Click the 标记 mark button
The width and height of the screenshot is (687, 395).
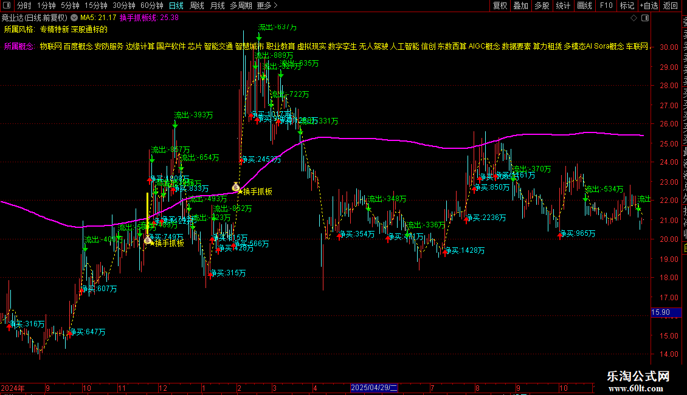[x=627, y=5]
